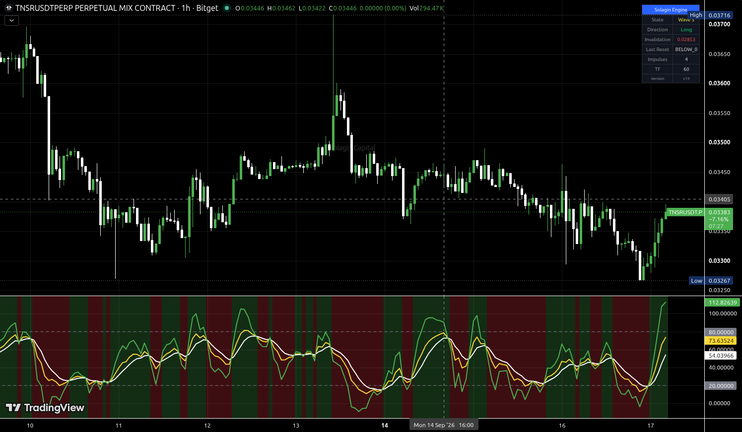
Task: Click the 80.00000 upper band level label
Action: click(x=721, y=332)
